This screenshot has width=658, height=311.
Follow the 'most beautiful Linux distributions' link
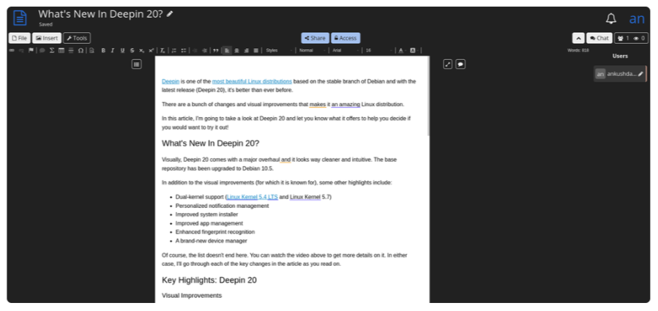[252, 81]
